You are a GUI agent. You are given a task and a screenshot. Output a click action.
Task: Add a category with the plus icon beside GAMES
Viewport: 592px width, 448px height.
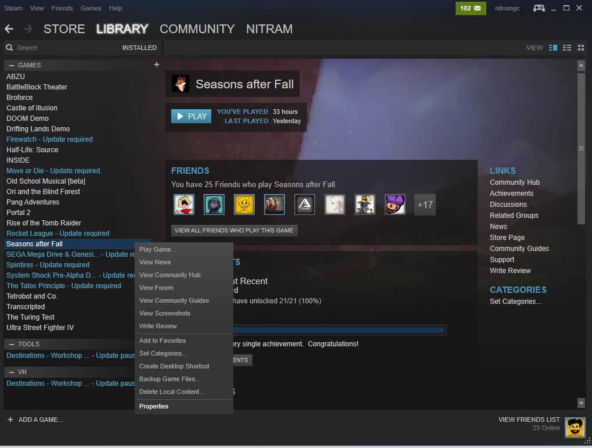tap(156, 64)
